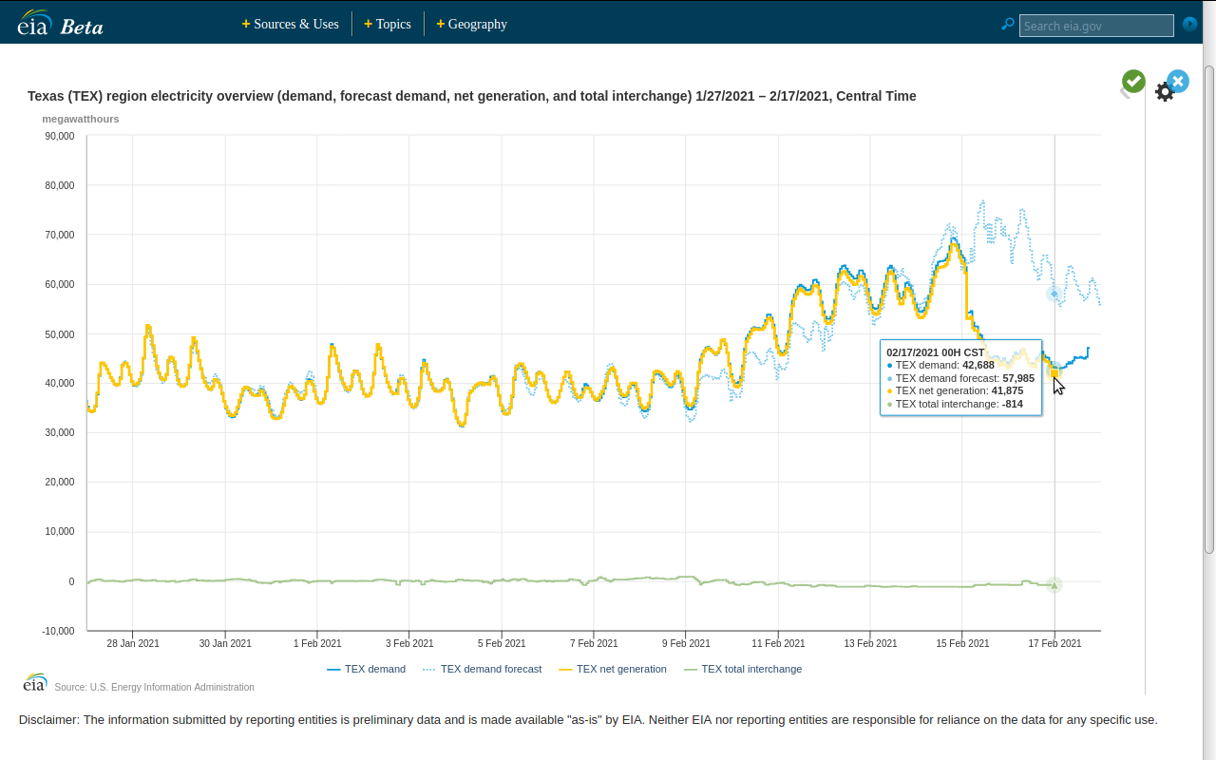Screen dimensions: 1216x760
Task: Click the "40,000" y-axis label
Action: pos(60,383)
